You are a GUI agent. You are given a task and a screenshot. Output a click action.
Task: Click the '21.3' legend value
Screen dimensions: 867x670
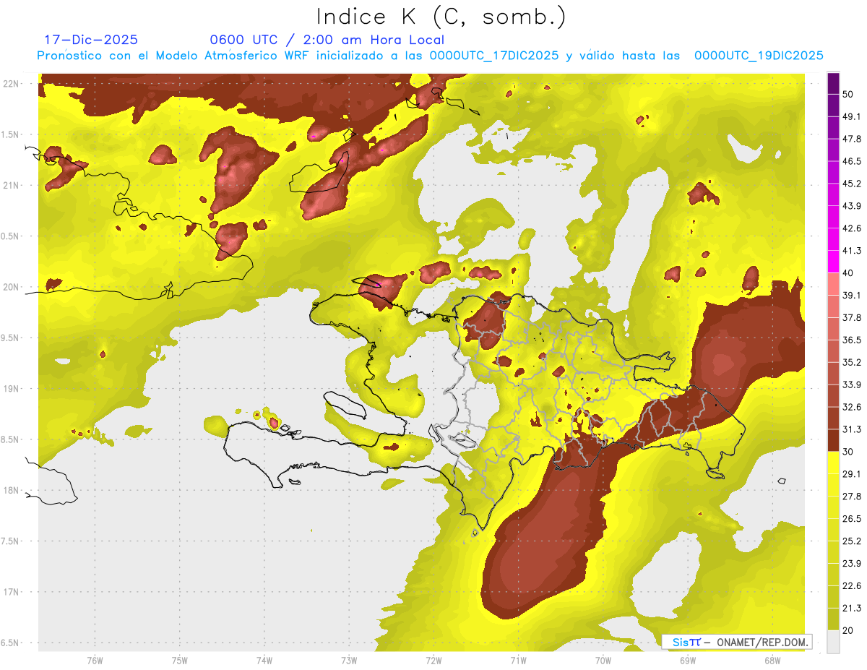(x=851, y=607)
